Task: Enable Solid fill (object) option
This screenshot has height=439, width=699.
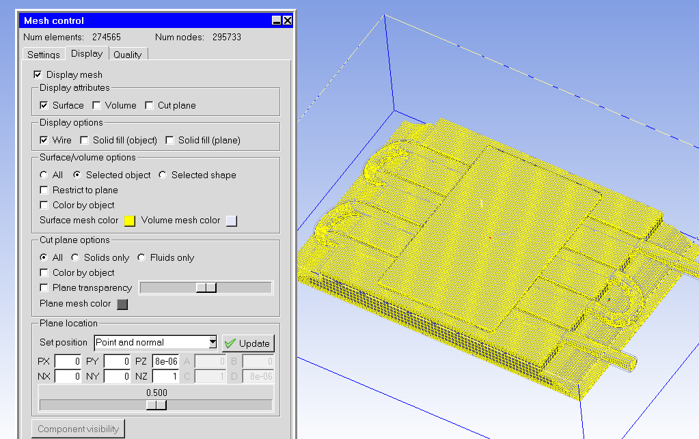Action: (84, 140)
